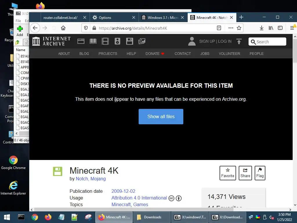Viewport: 297px width, 223px height.
Task: Click the Firefox address bar URL
Action: coord(133,28)
